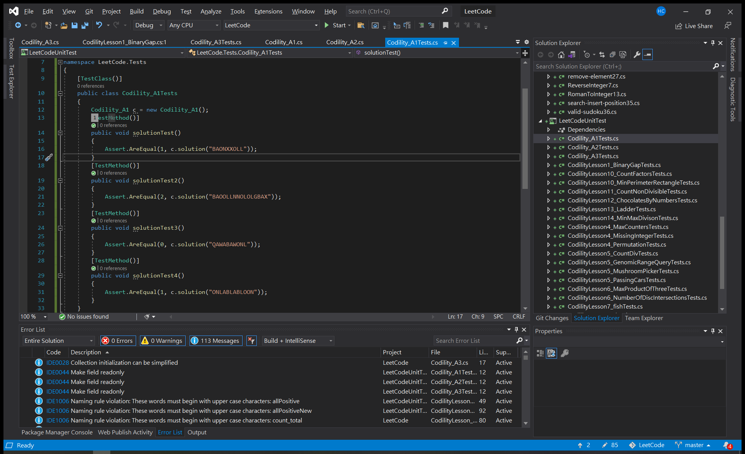Collapse the solutionTest3 method outline
The width and height of the screenshot is (745, 454).
pos(60,228)
